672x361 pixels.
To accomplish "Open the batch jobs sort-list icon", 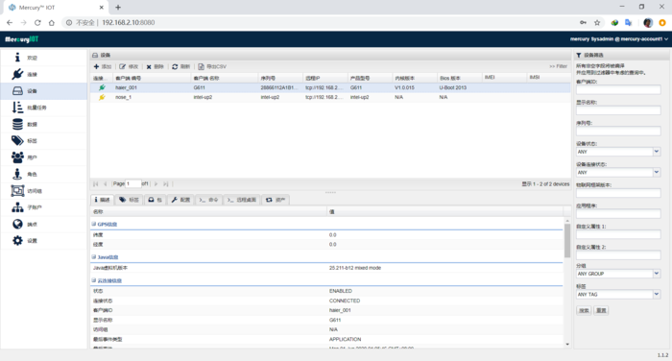I will [x=17, y=108].
